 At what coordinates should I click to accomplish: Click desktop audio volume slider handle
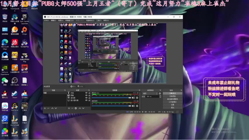point(130,106)
